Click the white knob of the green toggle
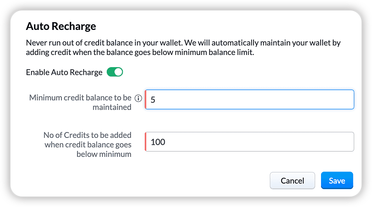This screenshot has height=207, width=372. click(118, 72)
